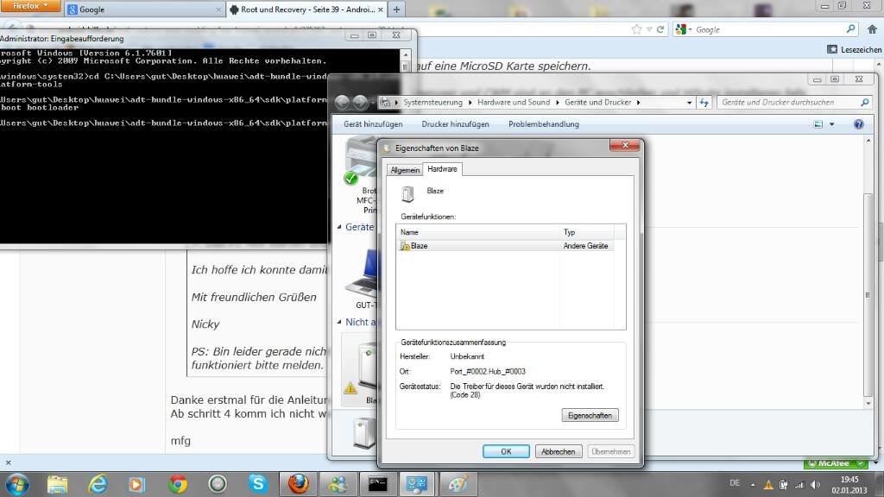Select the Blaze row in Gerätefunktionen list
Viewport: 884px width, 497px height.
505,246
